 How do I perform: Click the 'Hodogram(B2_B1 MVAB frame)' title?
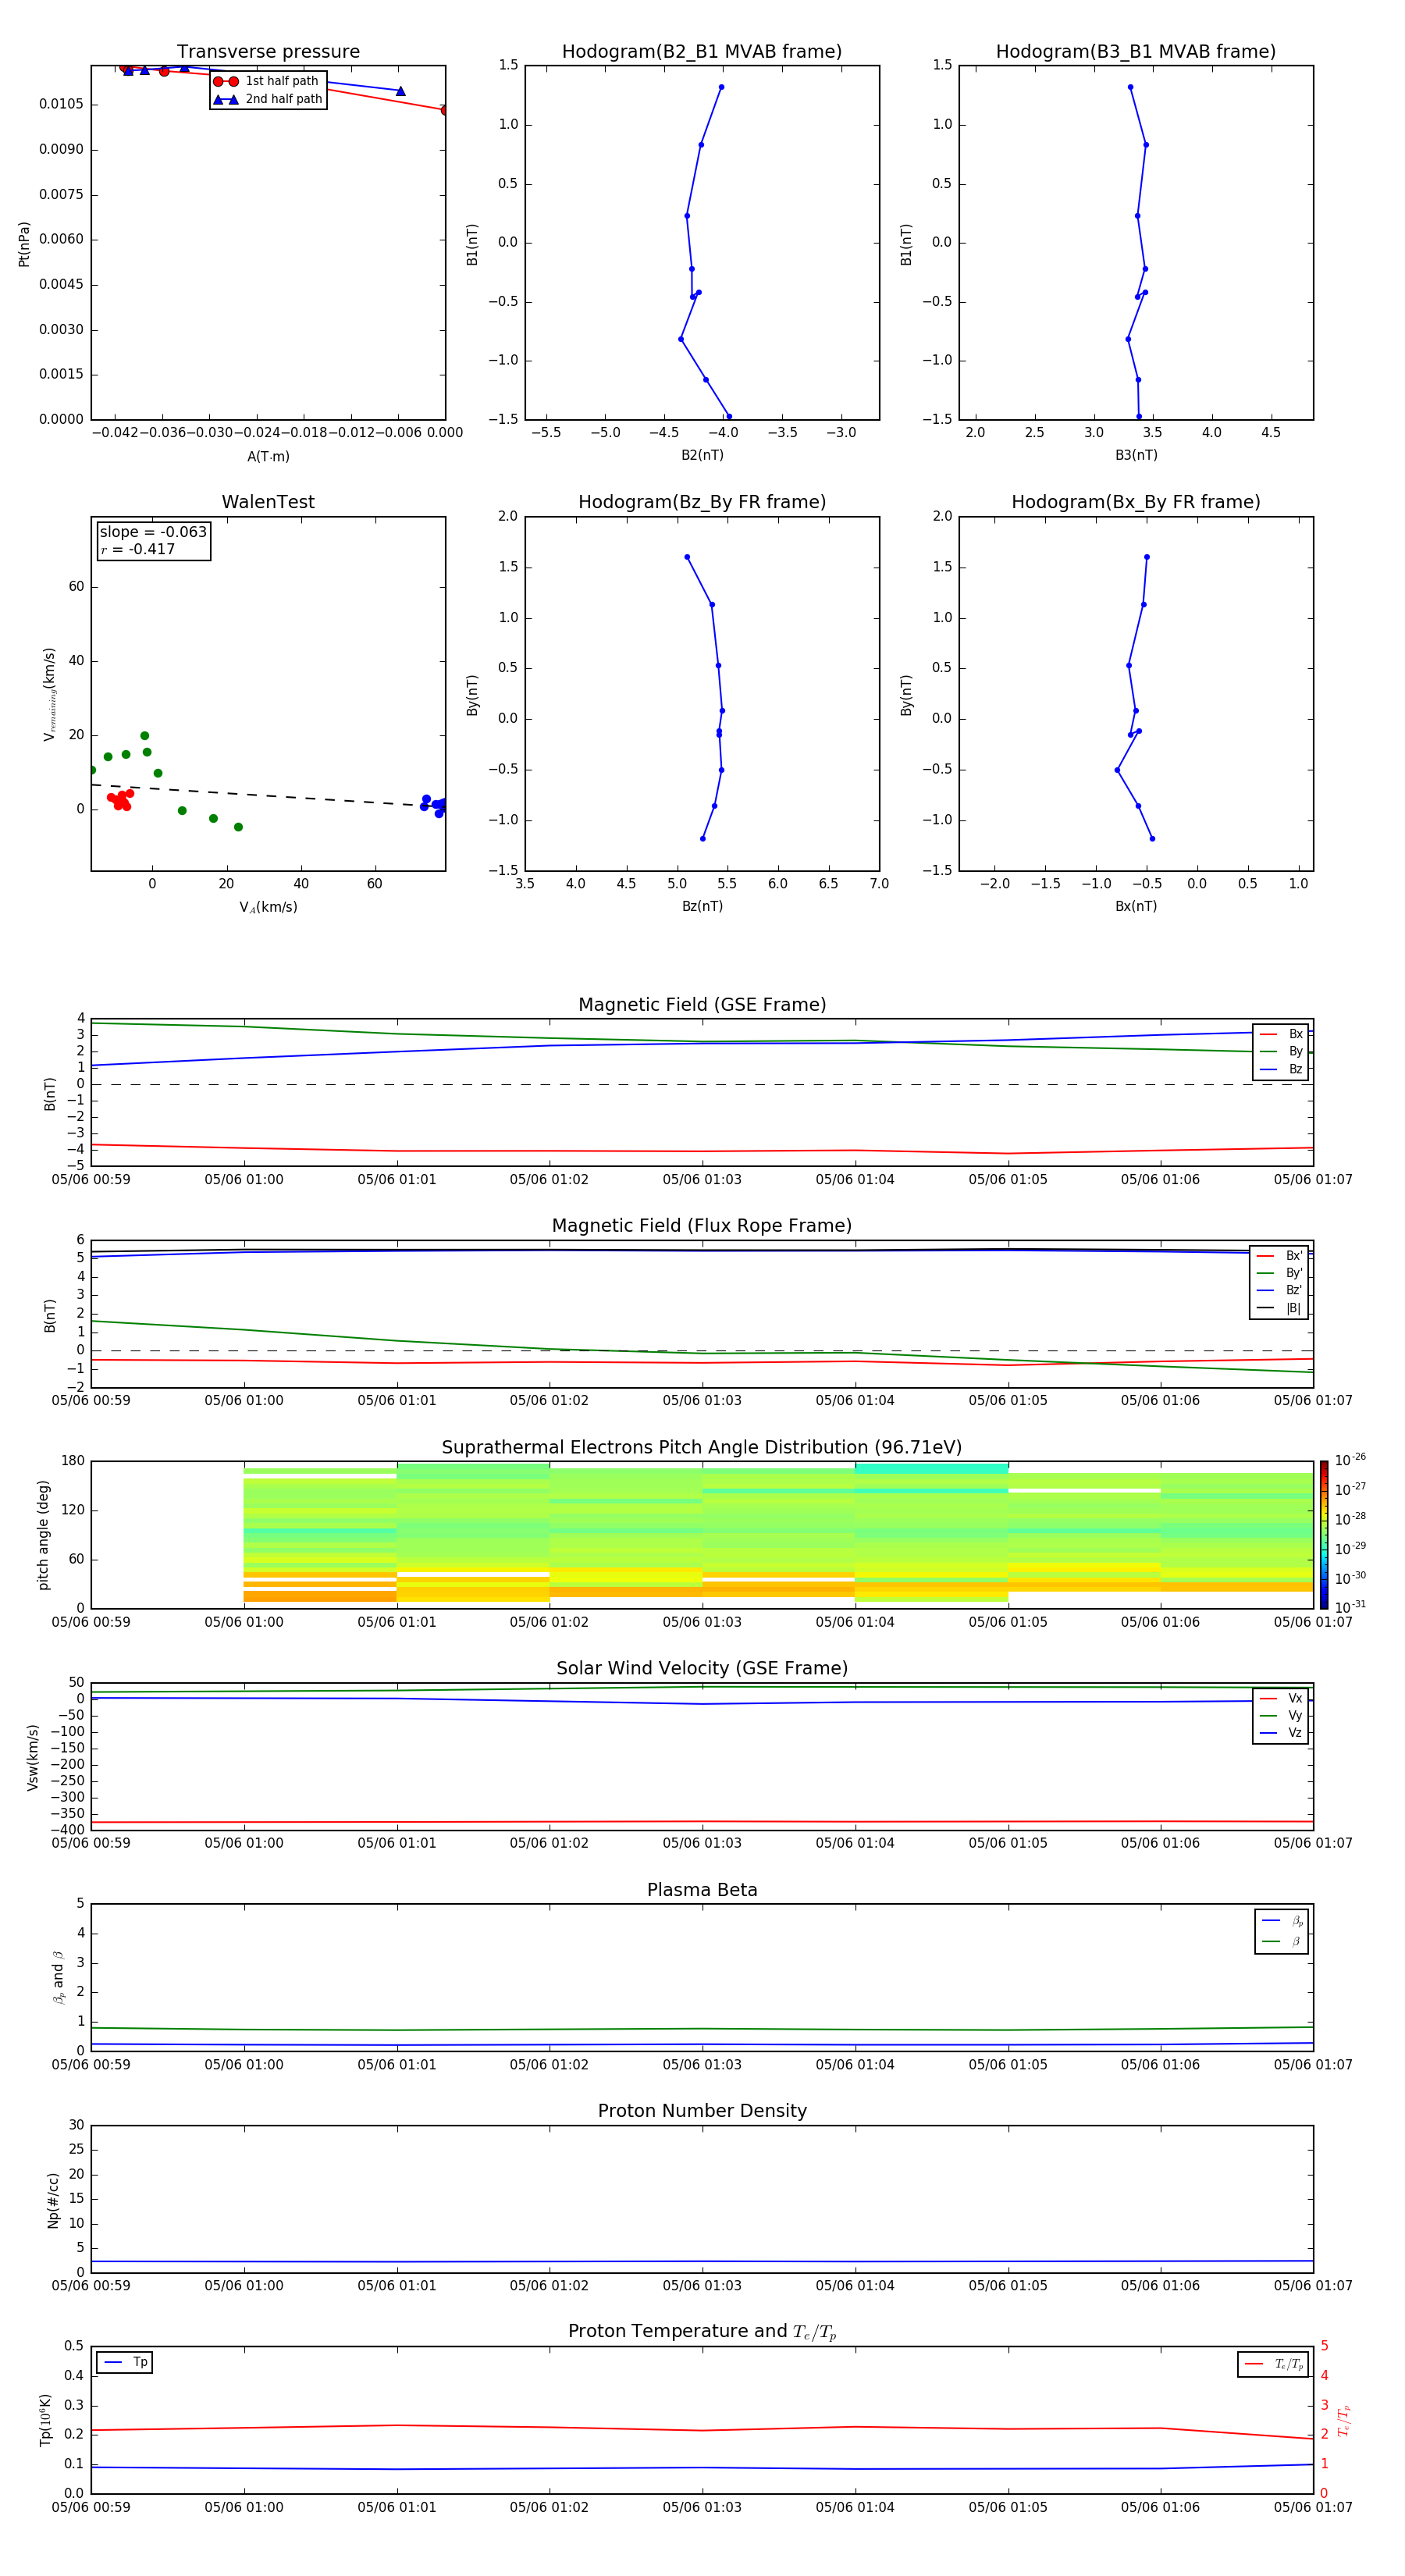pyautogui.click(x=702, y=52)
